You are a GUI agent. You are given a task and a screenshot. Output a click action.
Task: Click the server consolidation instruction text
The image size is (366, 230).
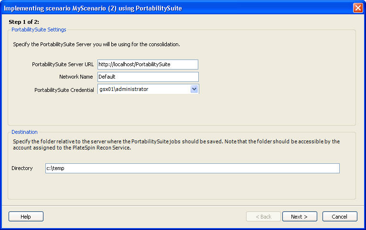[x=97, y=44]
